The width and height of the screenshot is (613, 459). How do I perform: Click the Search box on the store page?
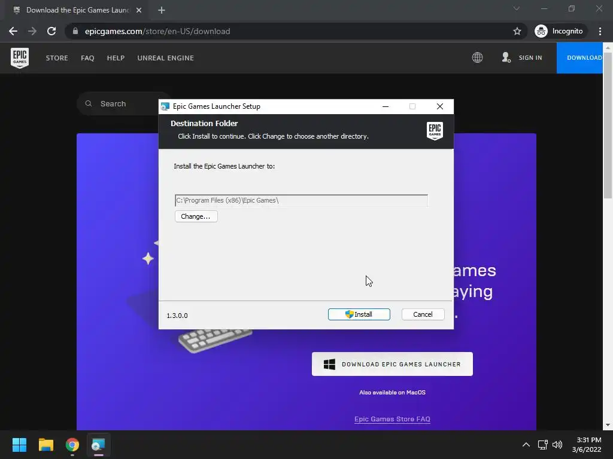pyautogui.click(x=123, y=103)
